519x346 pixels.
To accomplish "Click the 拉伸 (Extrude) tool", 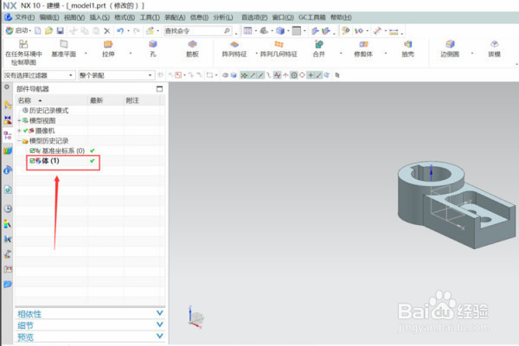I will (108, 48).
